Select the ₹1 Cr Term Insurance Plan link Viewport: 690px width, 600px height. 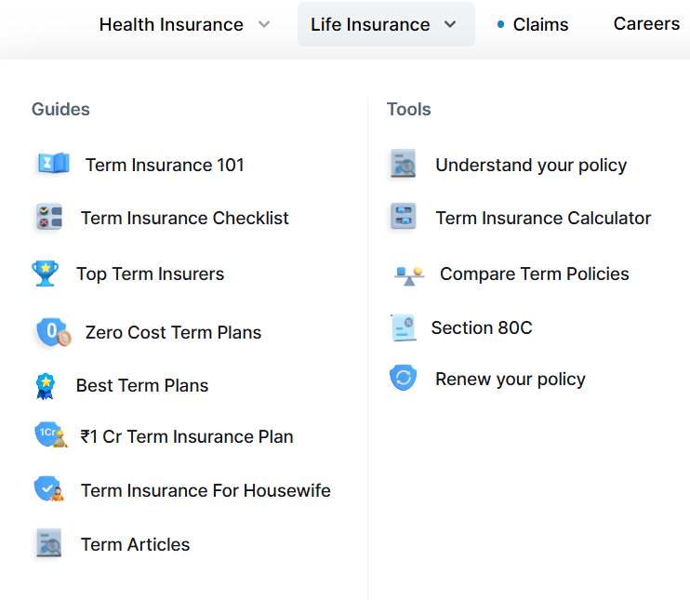pyautogui.click(x=187, y=436)
